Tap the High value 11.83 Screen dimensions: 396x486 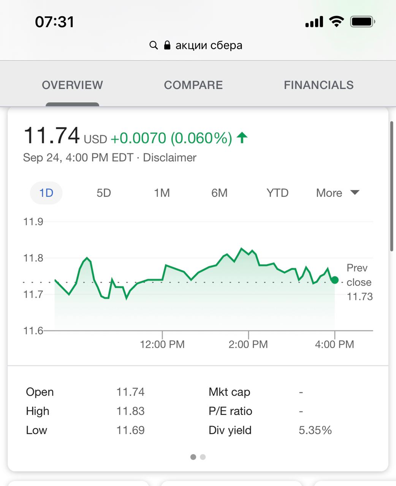[130, 411]
